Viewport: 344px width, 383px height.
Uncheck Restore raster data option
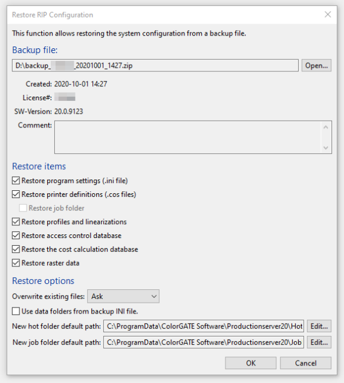pos(16,263)
